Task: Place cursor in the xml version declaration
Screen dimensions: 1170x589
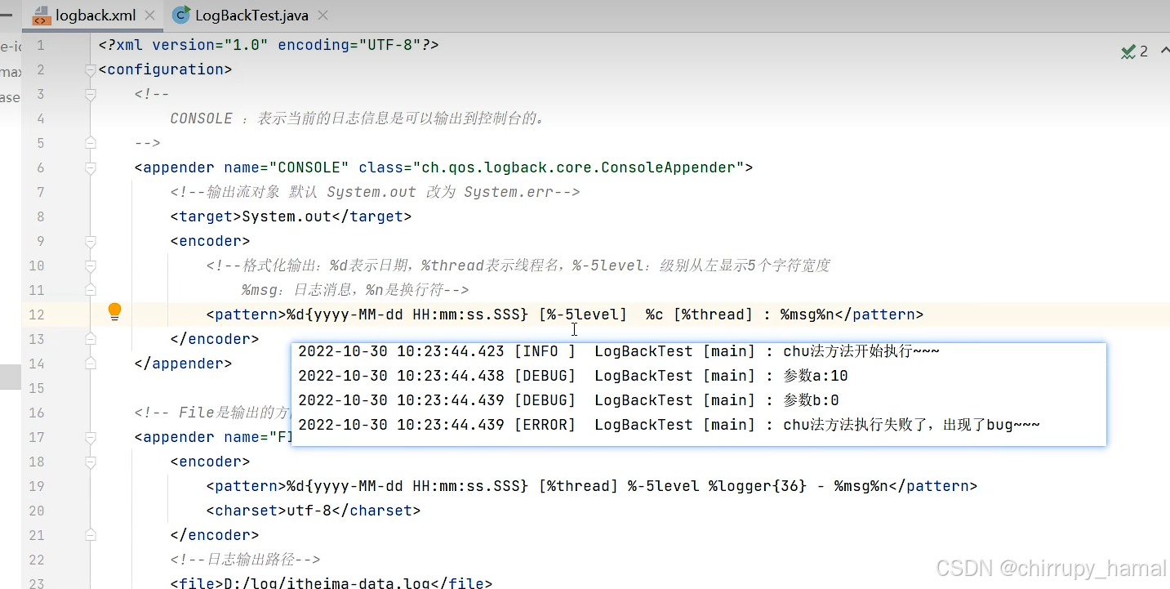Action: coord(269,45)
